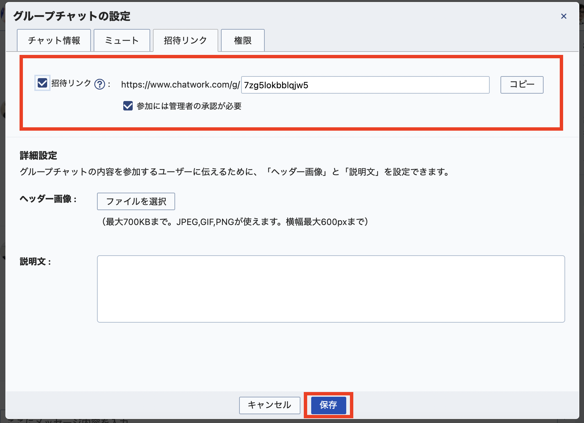Screen dimensions: 584x423
Task: Click the invite link help question icon
Action: click(100, 84)
